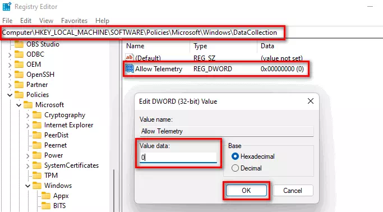Collapse the Policies key
Screen dimensions: 383x212
coord(10,95)
